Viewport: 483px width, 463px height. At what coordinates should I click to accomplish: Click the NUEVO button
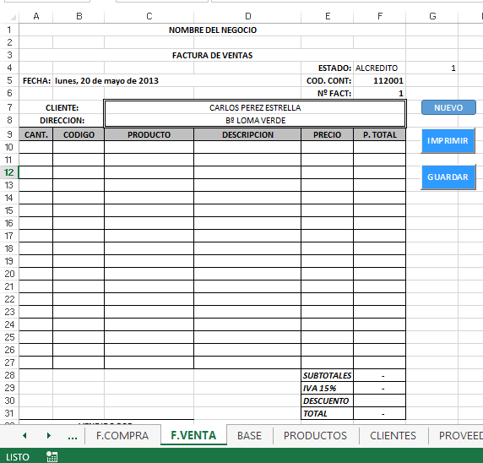coord(448,107)
